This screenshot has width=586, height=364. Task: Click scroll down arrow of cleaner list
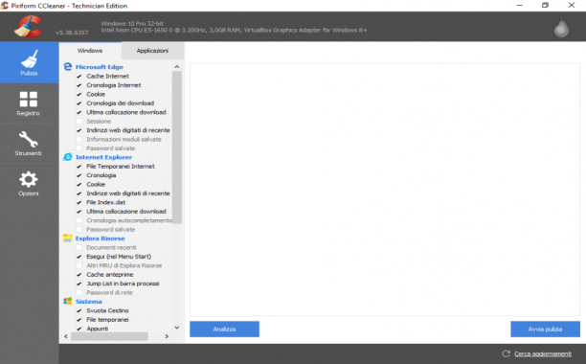click(x=177, y=328)
